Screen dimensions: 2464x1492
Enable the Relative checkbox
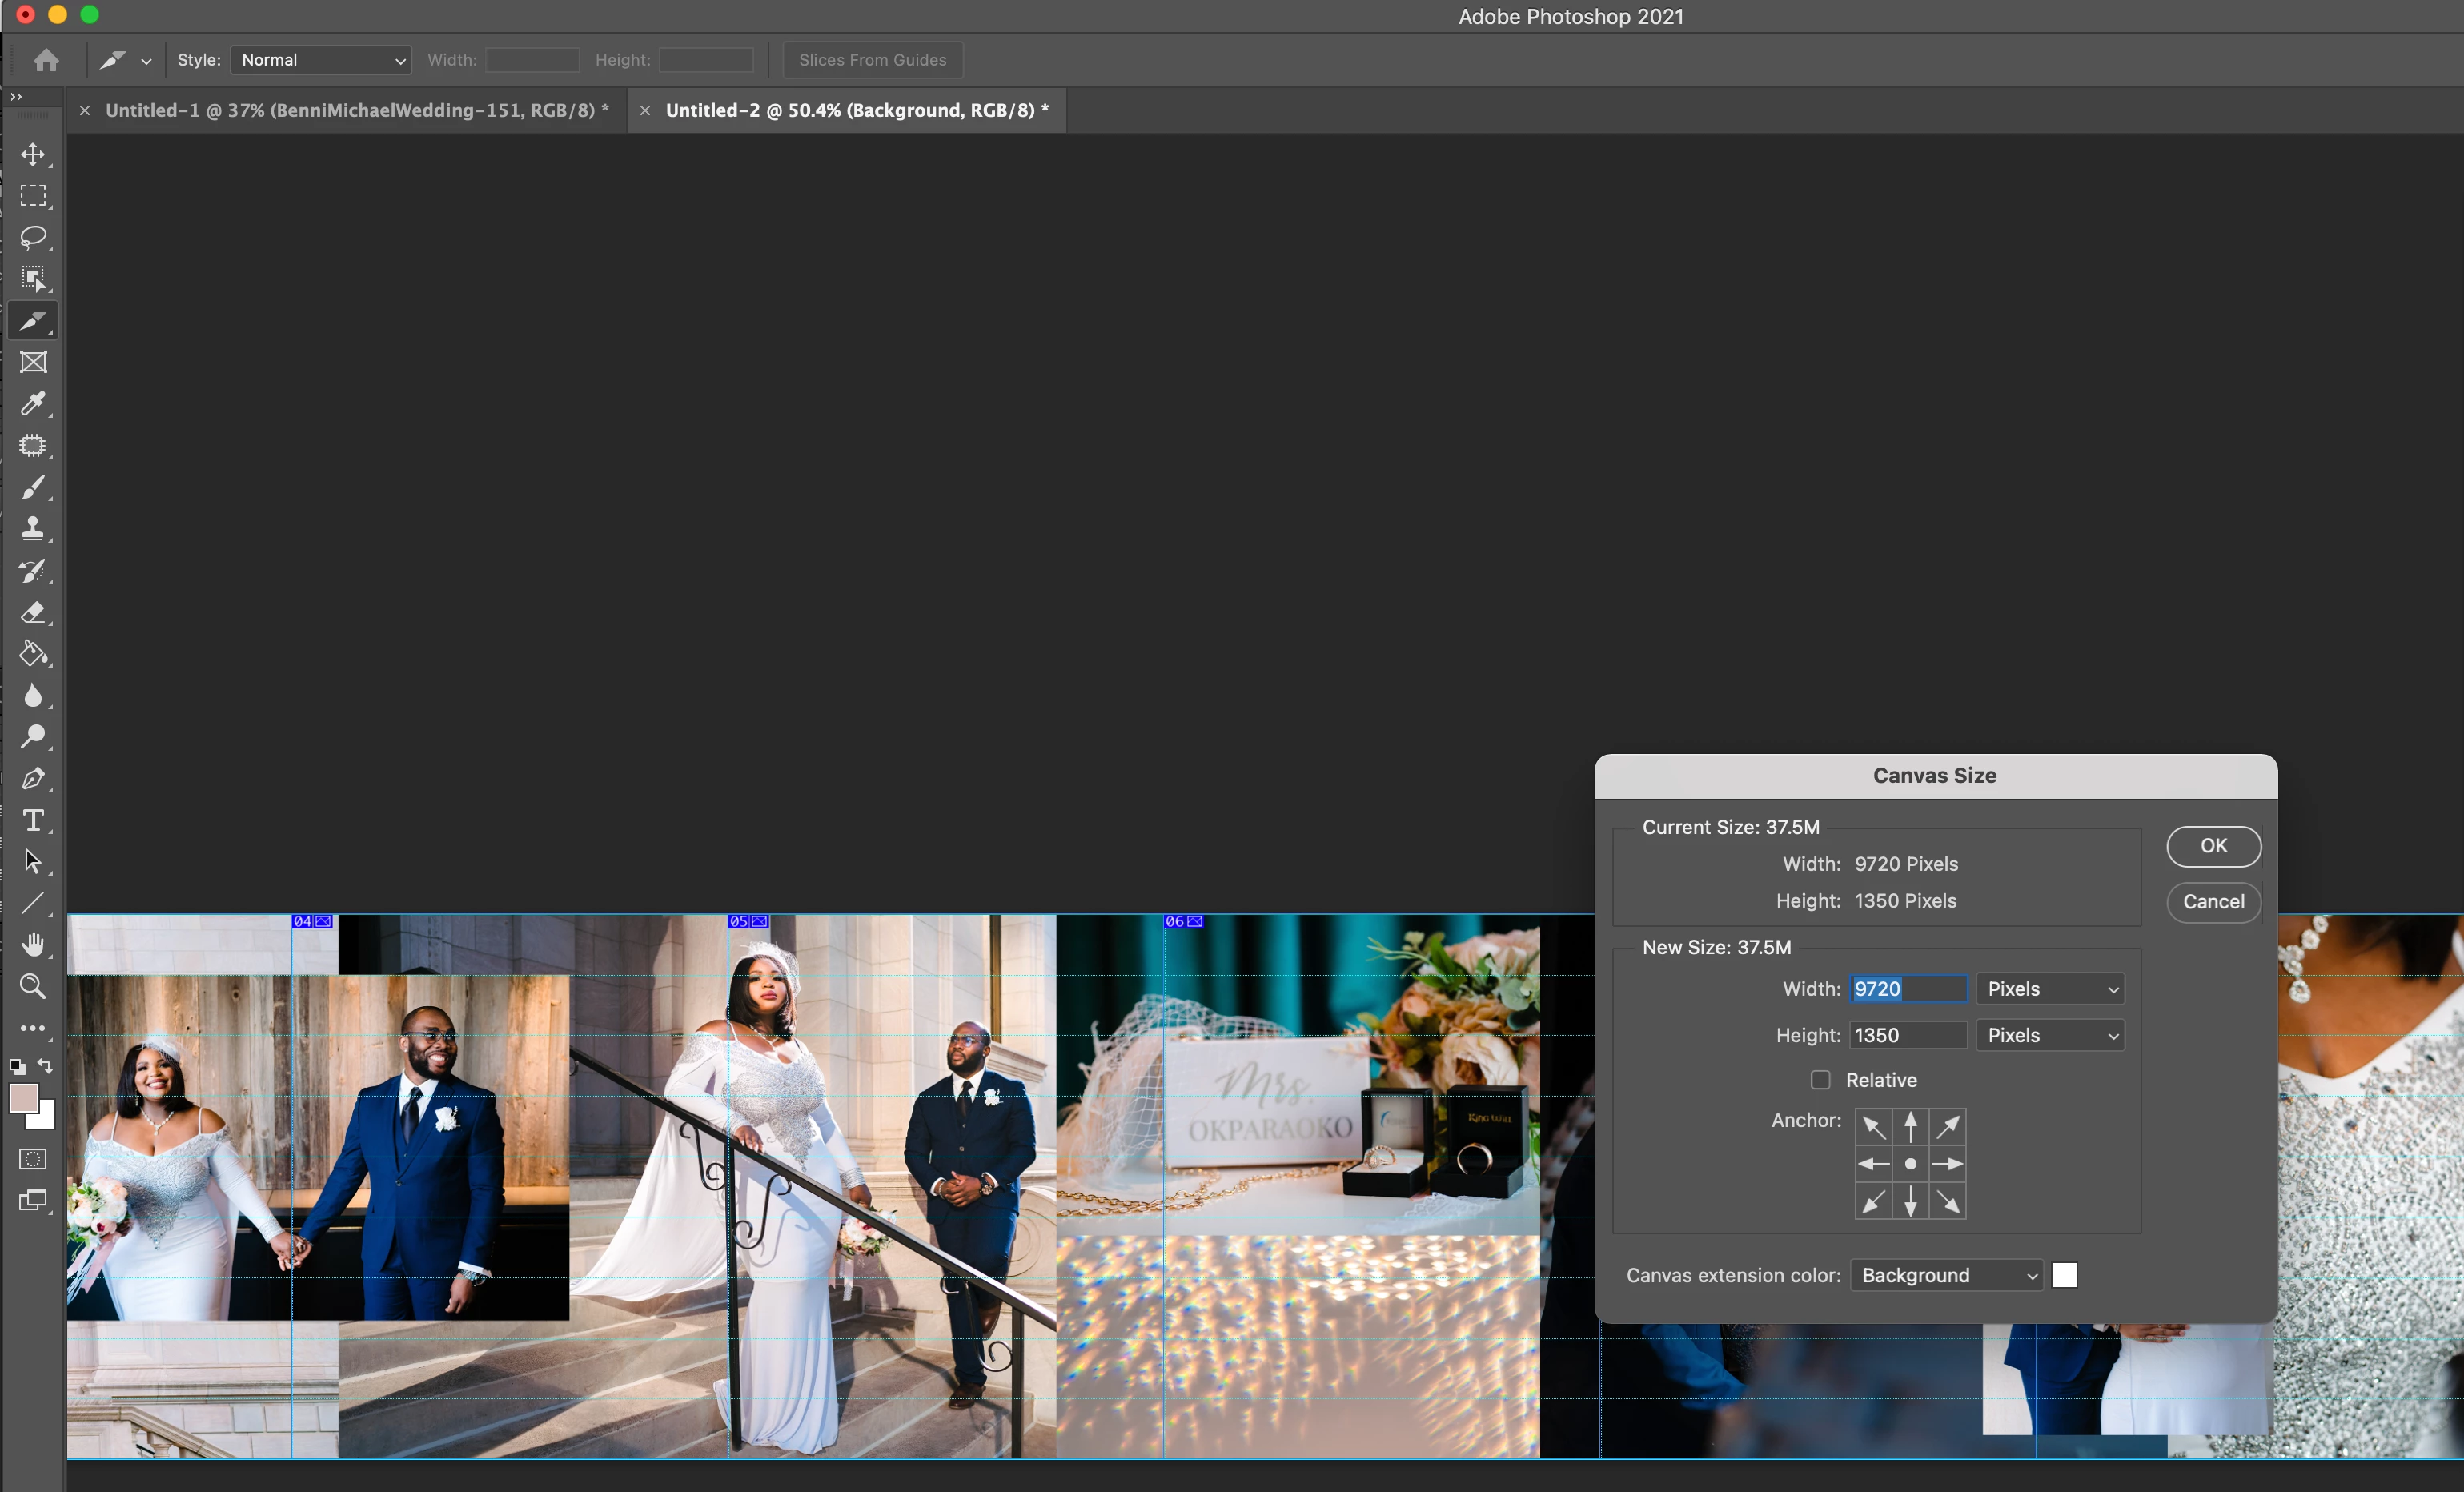[1820, 1080]
